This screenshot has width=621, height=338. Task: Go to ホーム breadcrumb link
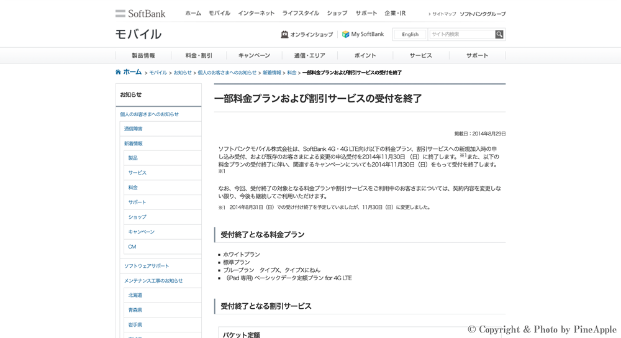(x=132, y=72)
